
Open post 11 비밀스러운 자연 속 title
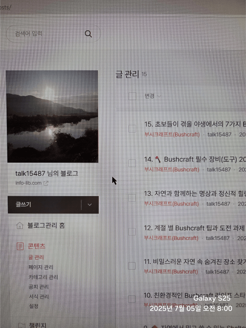(195, 262)
